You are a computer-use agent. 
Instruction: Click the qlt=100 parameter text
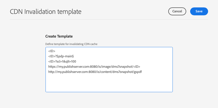[71, 61]
